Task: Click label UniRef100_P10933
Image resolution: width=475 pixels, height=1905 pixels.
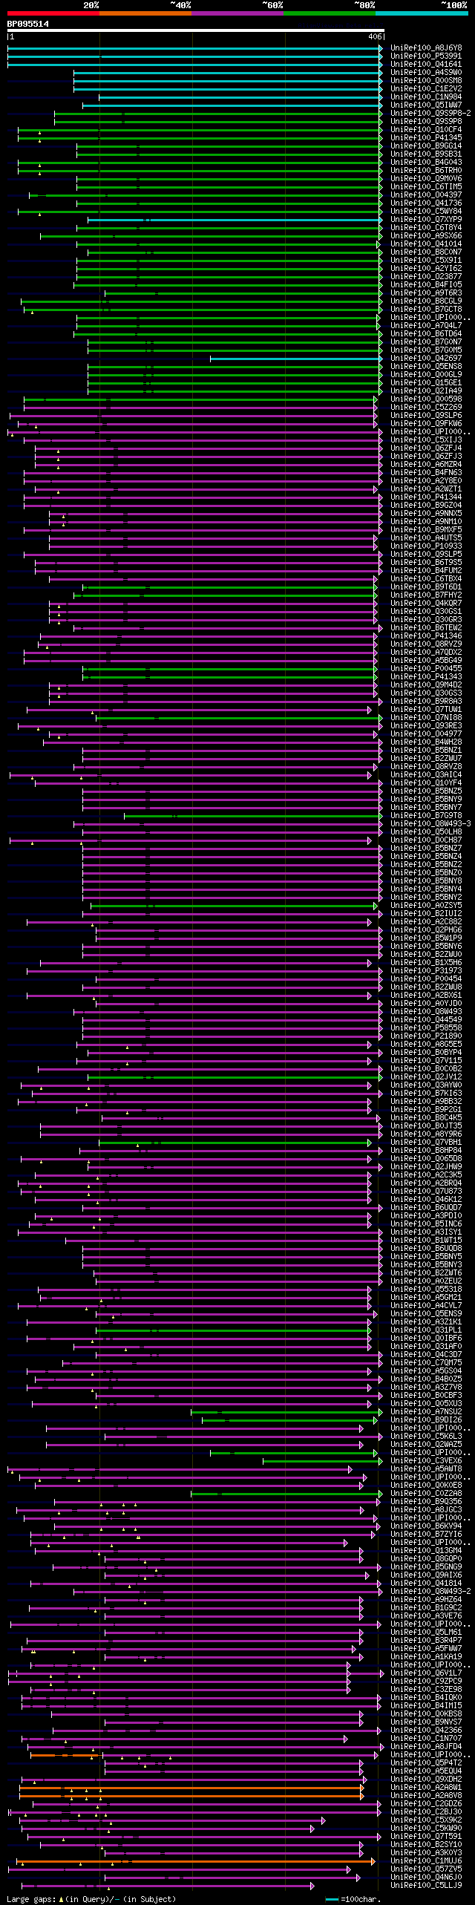Action: [x=426, y=546]
